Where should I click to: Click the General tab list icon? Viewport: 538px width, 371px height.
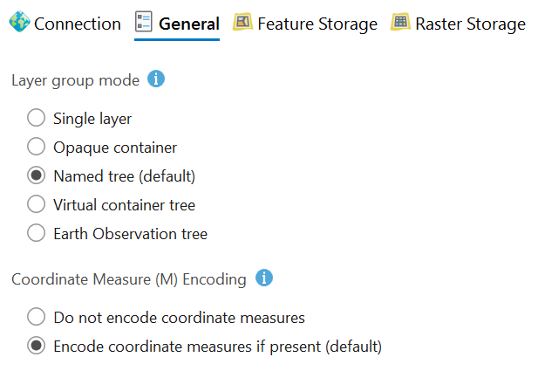[x=144, y=23]
